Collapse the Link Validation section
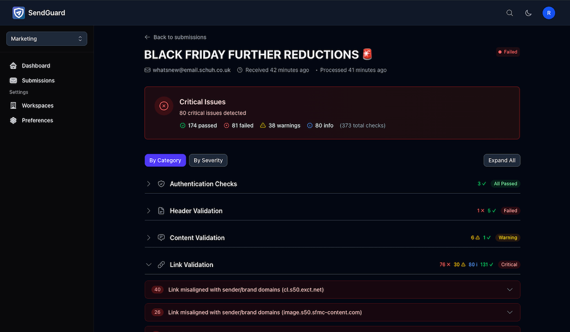Viewport: 570px width, 332px height. [x=149, y=265]
